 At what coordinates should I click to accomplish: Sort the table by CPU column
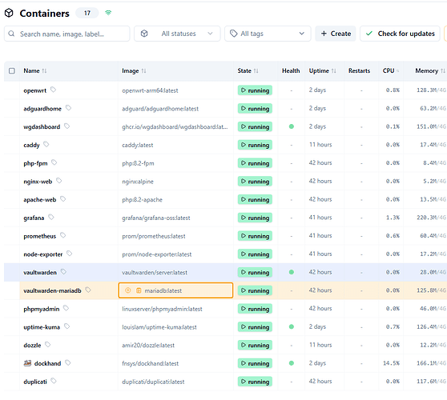[x=391, y=70]
